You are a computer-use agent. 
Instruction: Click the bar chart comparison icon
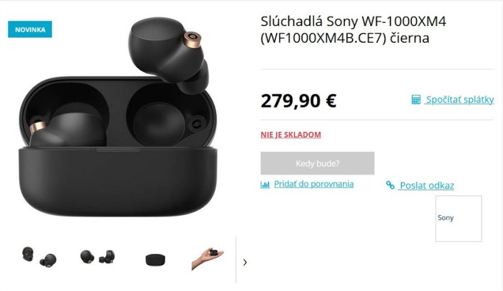click(265, 184)
